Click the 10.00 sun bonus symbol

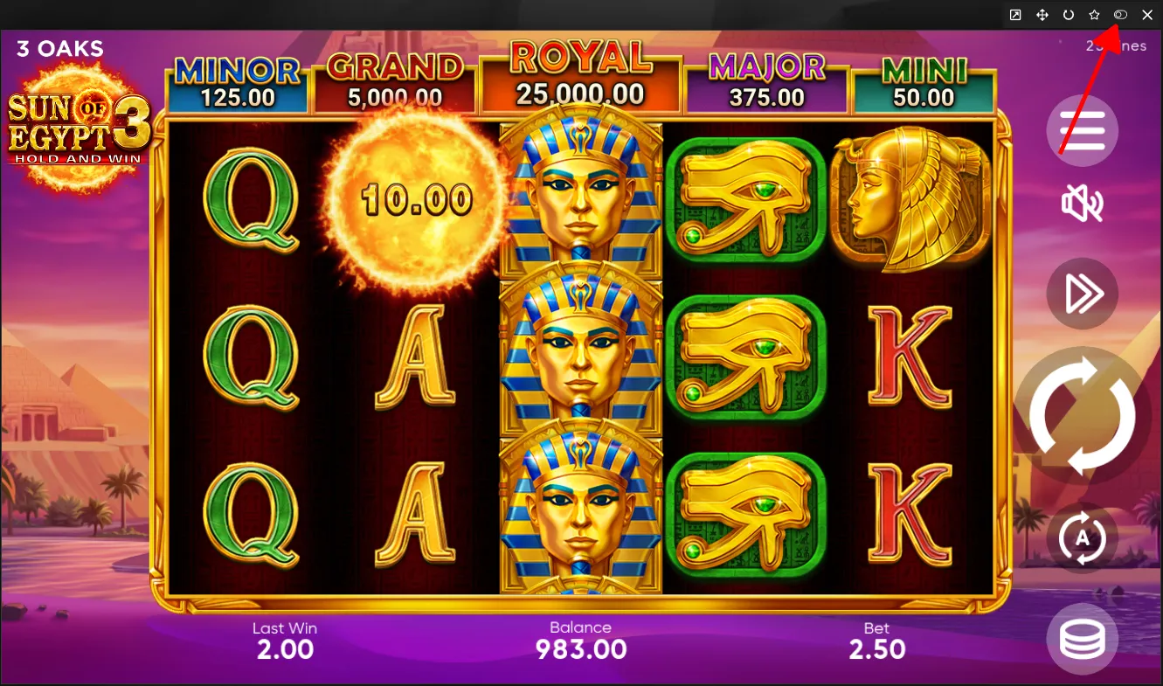click(x=416, y=201)
